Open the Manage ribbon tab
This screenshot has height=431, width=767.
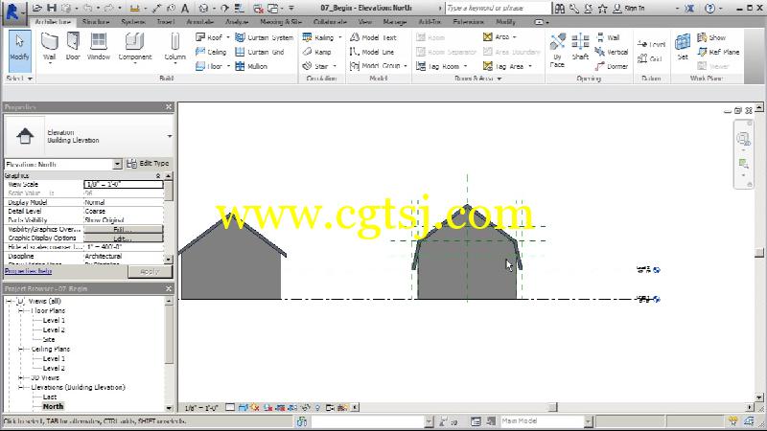394,22
